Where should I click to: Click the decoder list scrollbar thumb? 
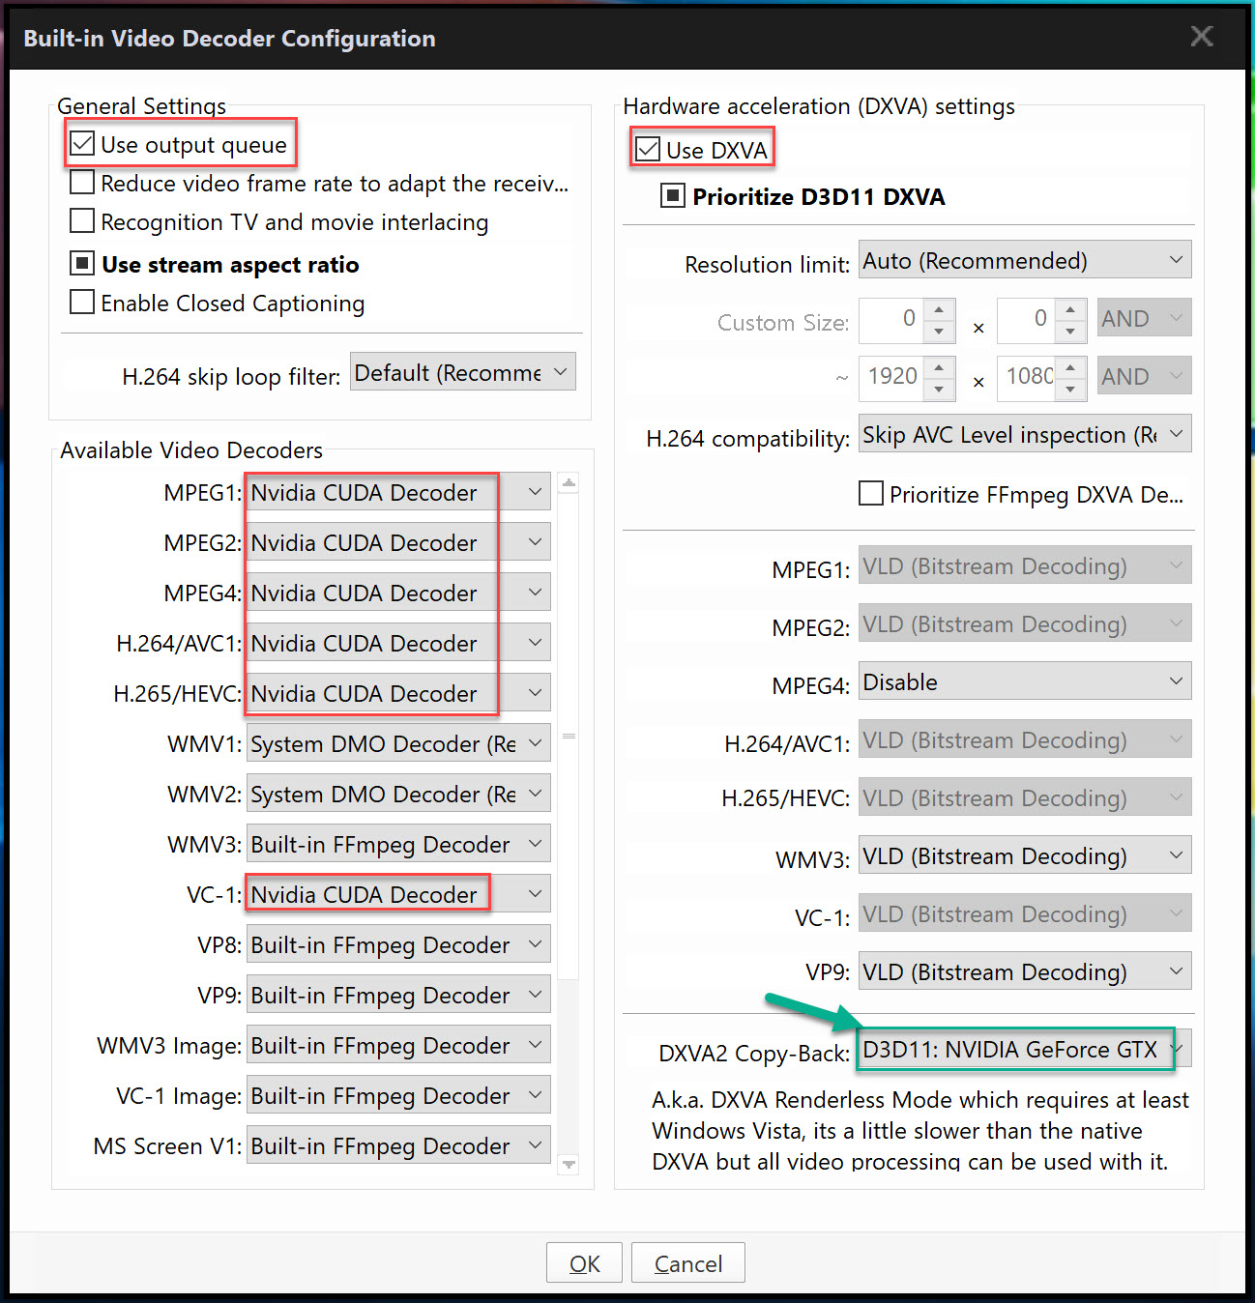(569, 737)
